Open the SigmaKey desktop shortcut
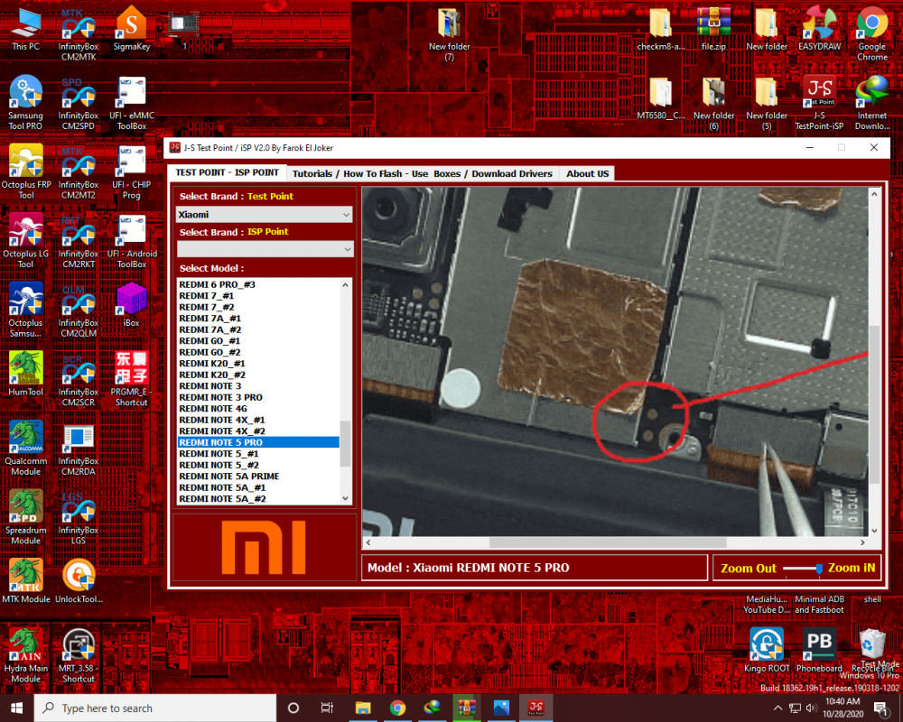 click(131, 30)
